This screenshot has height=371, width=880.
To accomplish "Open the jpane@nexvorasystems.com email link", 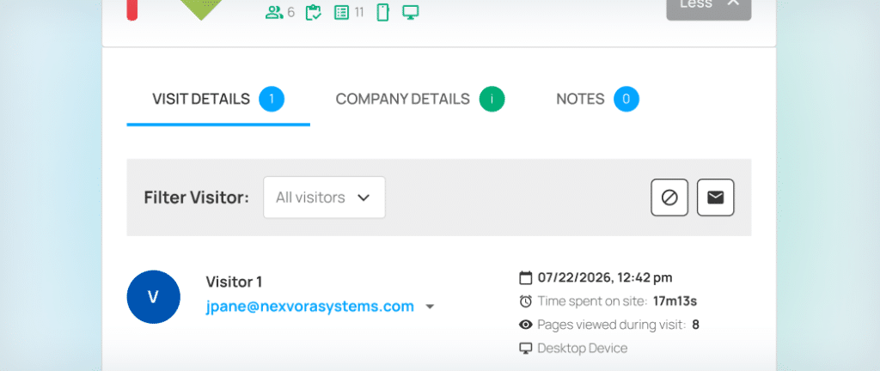I will pyautogui.click(x=309, y=307).
